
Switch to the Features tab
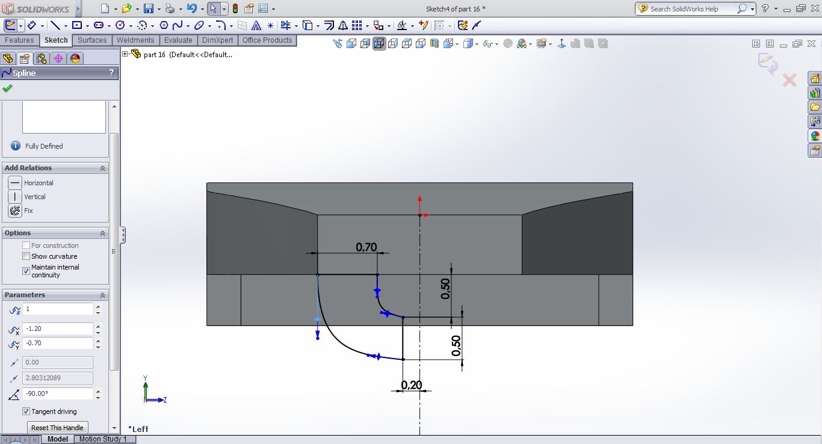[19, 40]
